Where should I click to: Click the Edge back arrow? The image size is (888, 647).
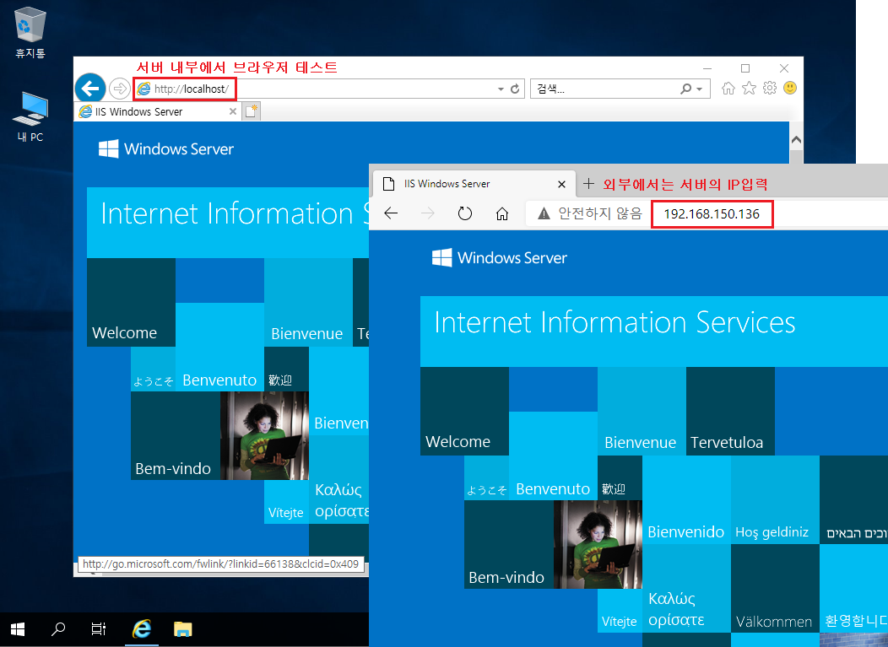[x=391, y=213]
